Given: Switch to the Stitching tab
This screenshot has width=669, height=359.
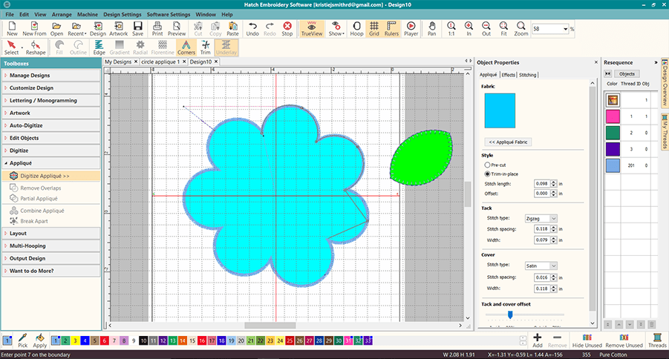Looking at the screenshot, I should point(528,75).
